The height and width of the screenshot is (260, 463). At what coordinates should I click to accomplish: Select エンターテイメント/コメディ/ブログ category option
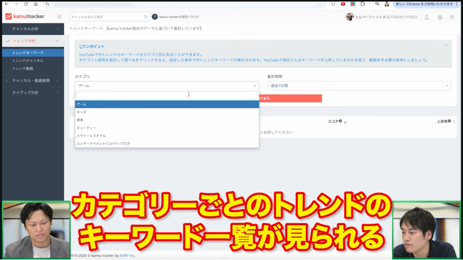coord(167,143)
